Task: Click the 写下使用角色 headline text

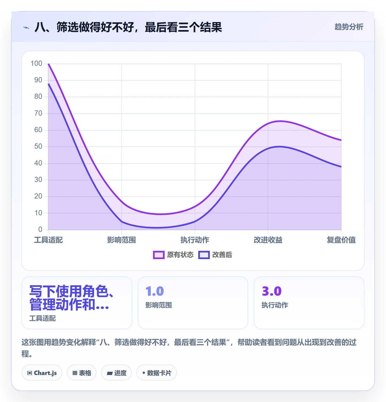Action: 72,298
